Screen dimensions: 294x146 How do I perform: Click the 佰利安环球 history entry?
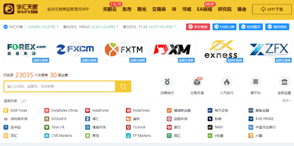tap(16, 119)
